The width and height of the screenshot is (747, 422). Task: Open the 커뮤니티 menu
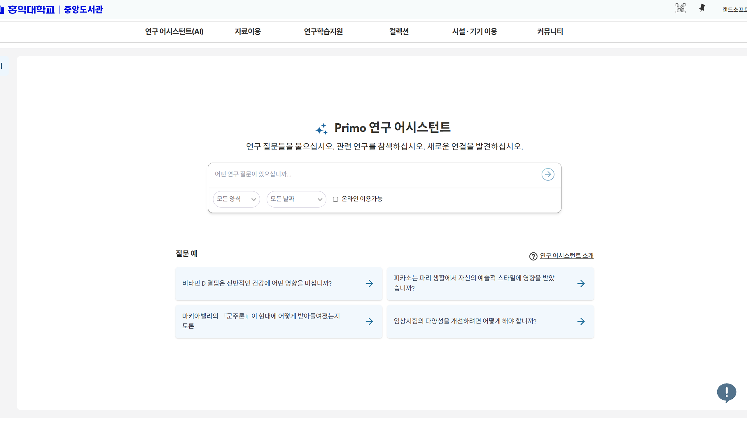tap(550, 31)
